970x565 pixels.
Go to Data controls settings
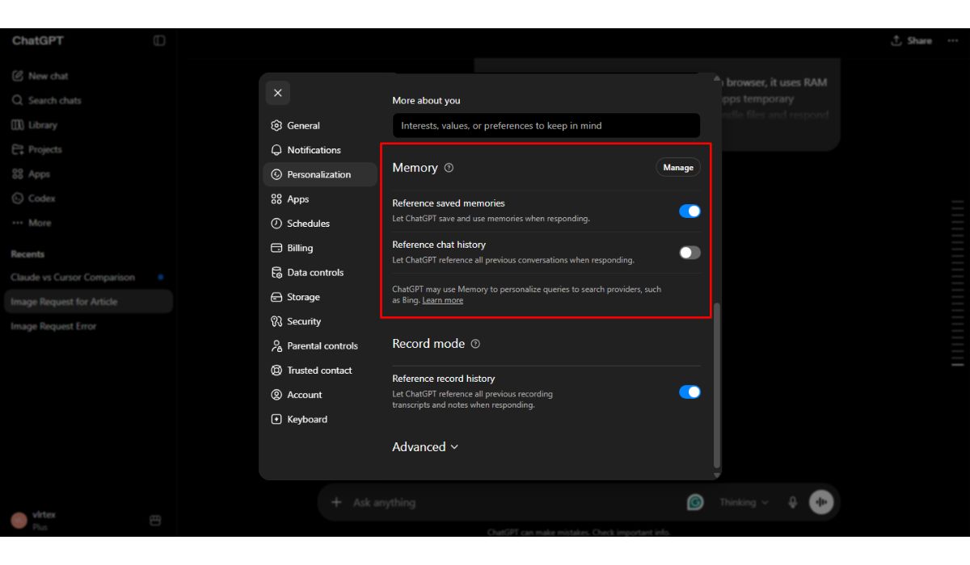tap(319, 273)
